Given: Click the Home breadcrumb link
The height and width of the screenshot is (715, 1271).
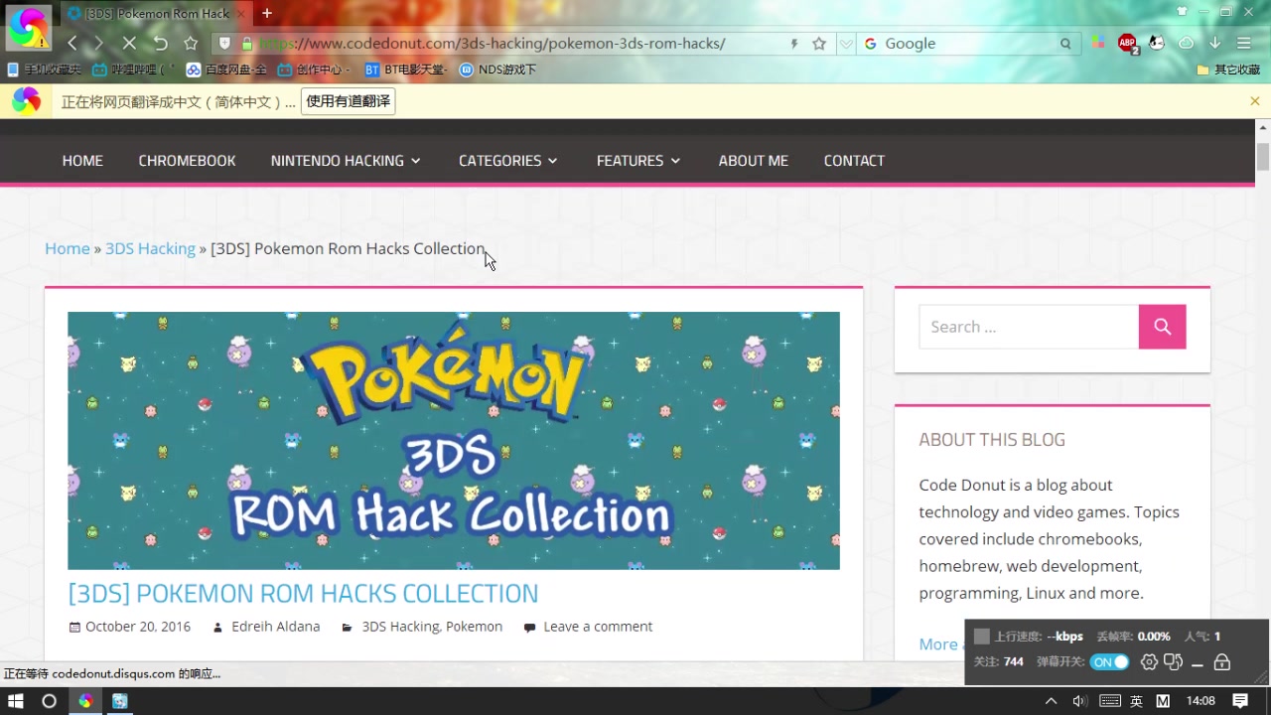Looking at the screenshot, I should click(68, 248).
